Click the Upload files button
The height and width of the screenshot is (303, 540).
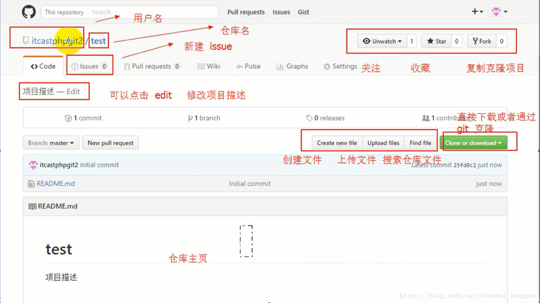(x=383, y=143)
